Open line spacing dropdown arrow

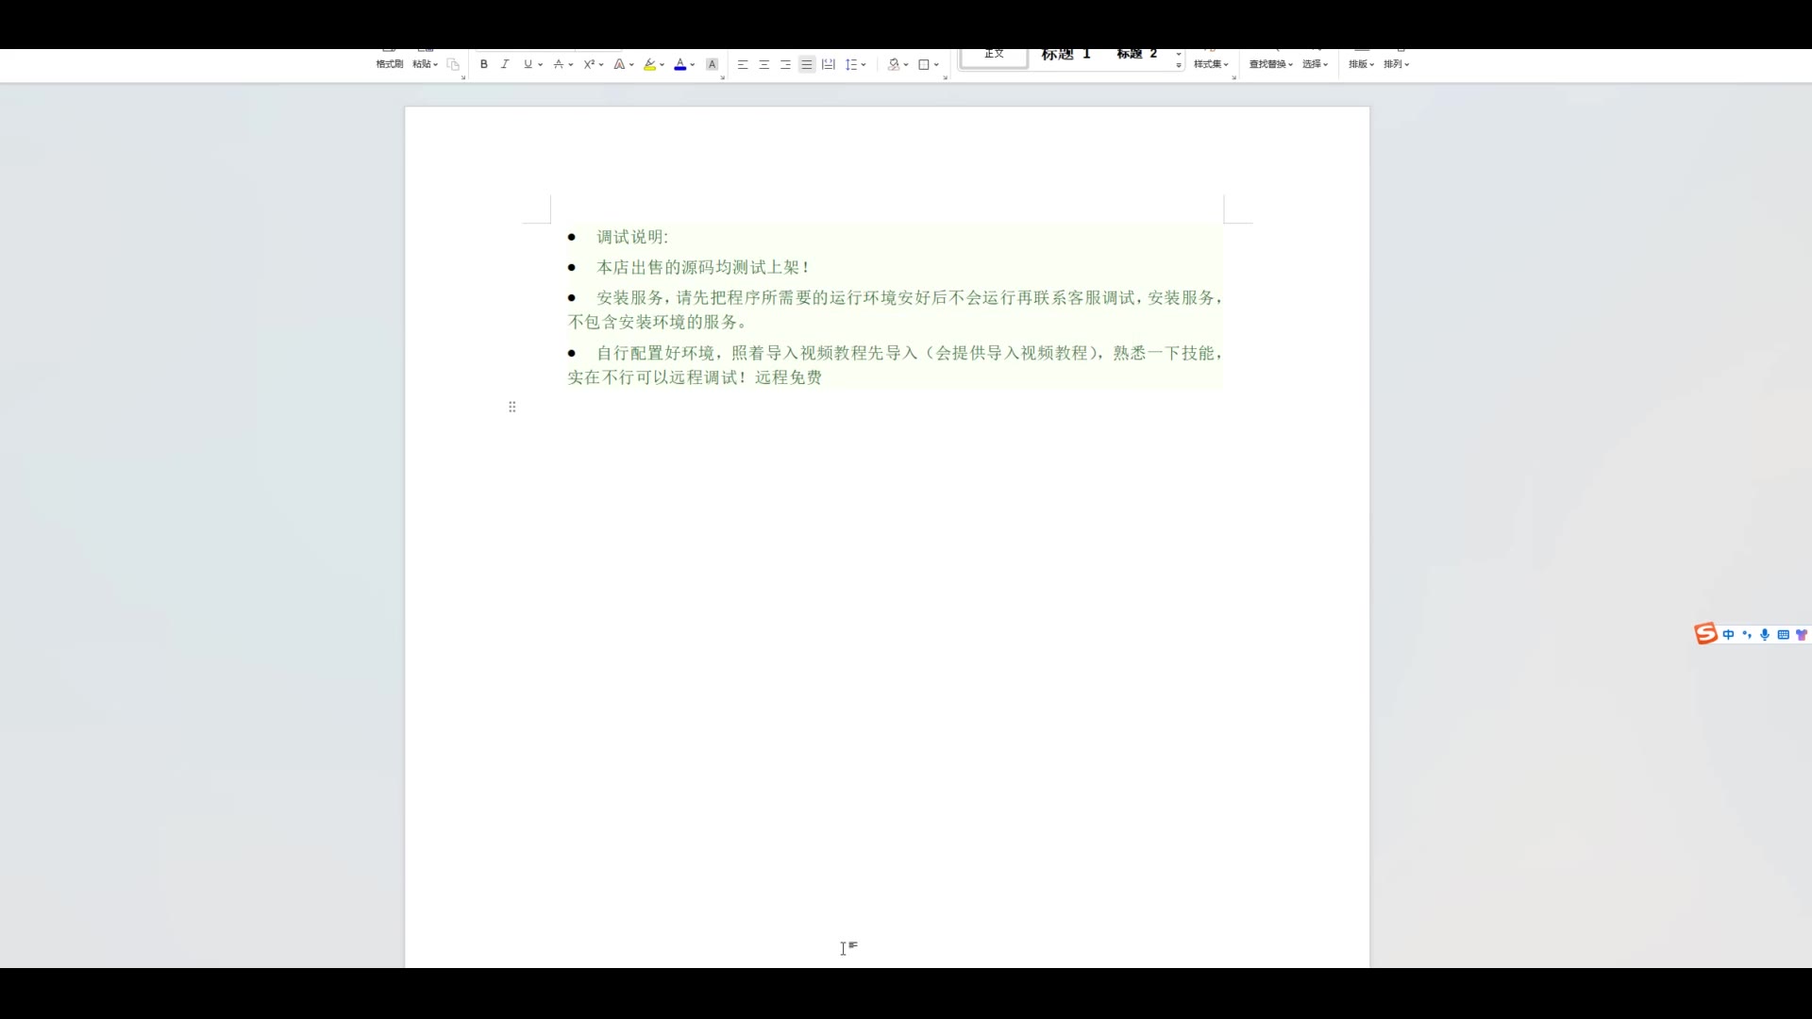pos(864,64)
